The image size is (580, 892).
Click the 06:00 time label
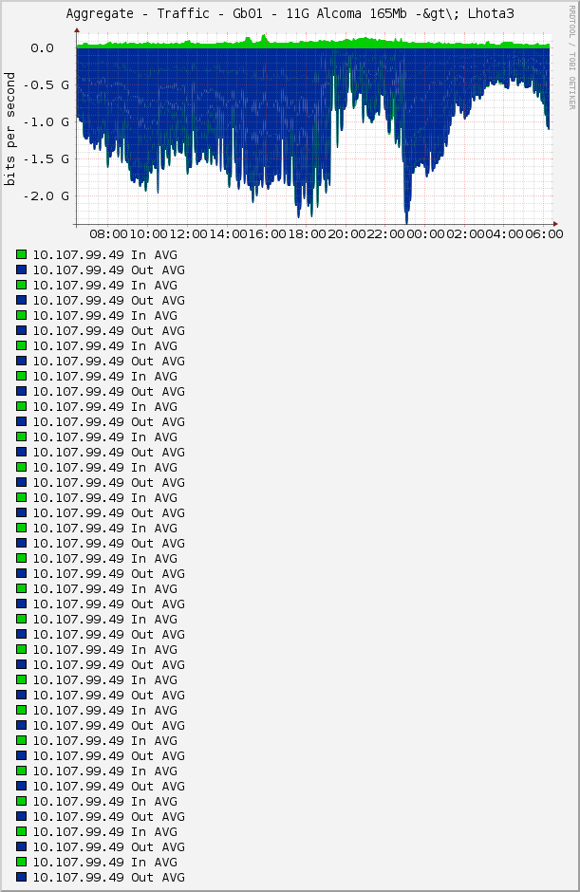pos(544,234)
